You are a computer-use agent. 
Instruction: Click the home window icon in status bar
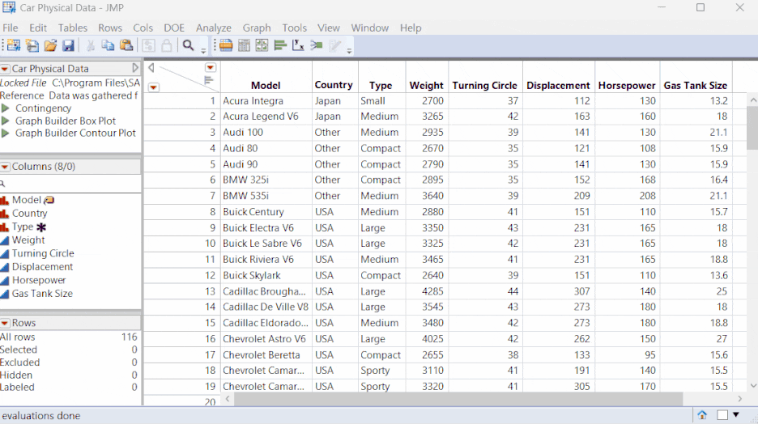click(702, 415)
